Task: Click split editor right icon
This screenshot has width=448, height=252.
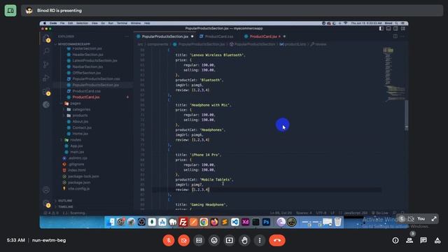Action: (x=395, y=36)
